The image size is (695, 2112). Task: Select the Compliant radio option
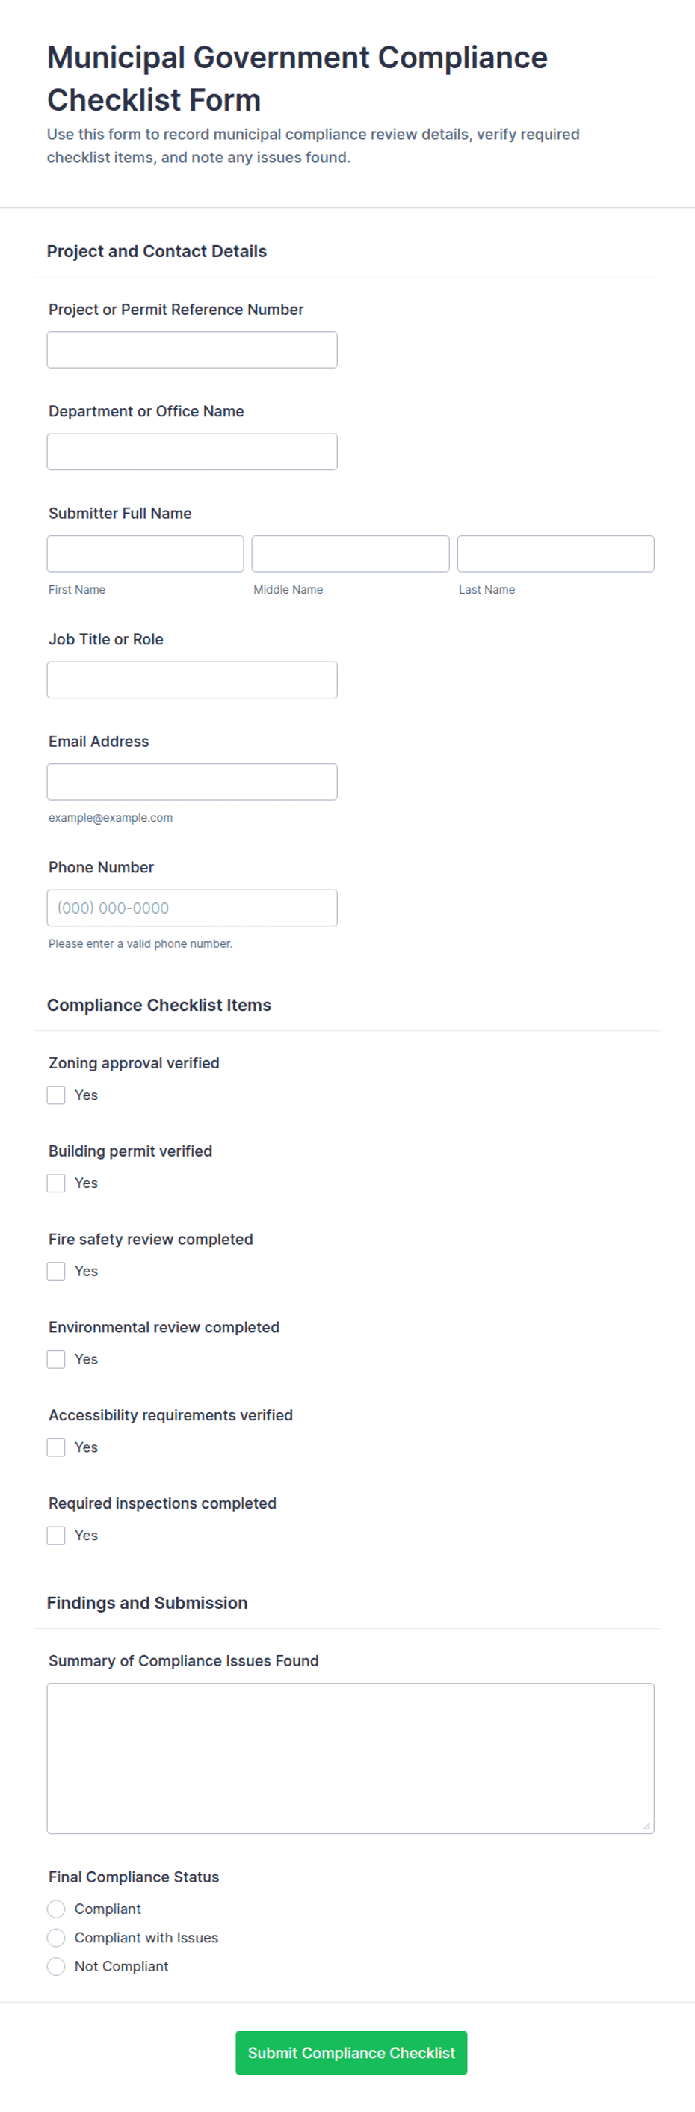pyautogui.click(x=56, y=1909)
